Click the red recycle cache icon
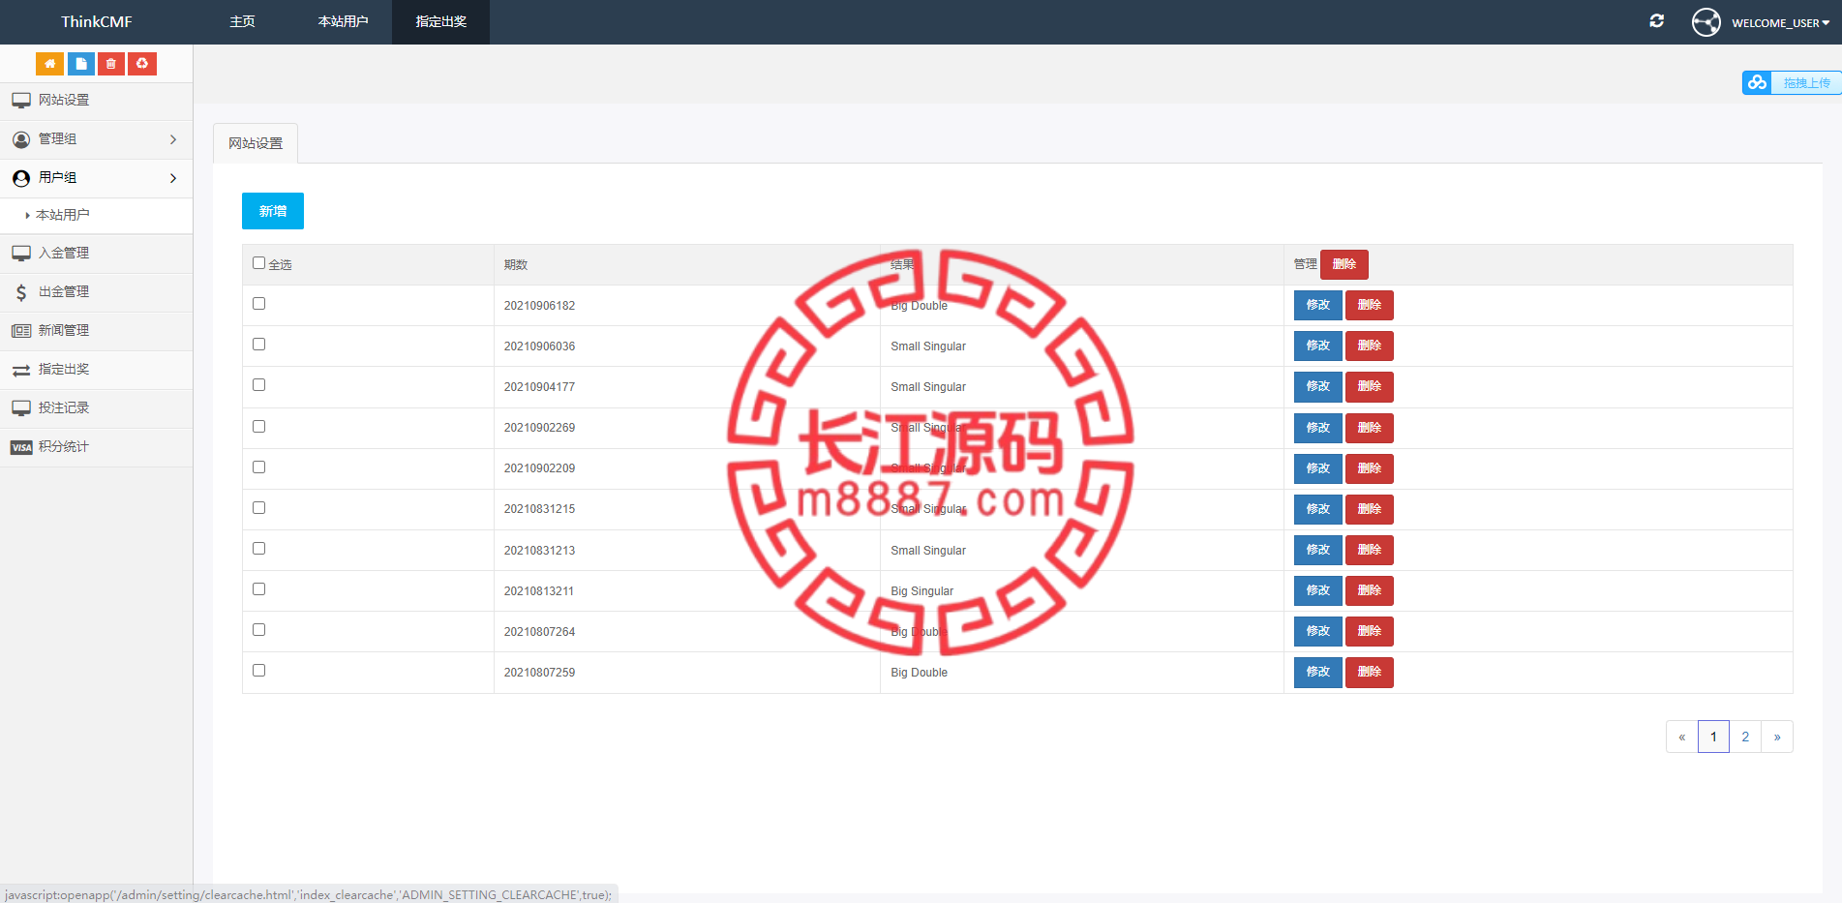Screen dimensions: 1842x903 pos(142,64)
